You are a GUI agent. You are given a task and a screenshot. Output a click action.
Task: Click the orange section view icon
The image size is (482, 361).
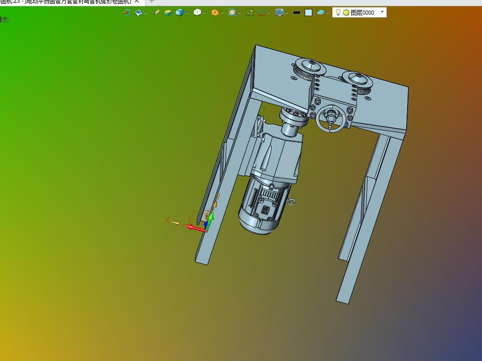(x=215, y=13)
